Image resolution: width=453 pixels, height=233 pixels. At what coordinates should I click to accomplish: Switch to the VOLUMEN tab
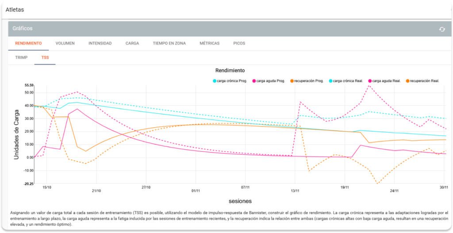(65, 43)
